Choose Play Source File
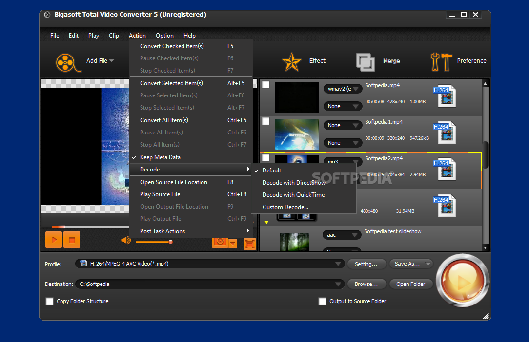 [191, 194]
